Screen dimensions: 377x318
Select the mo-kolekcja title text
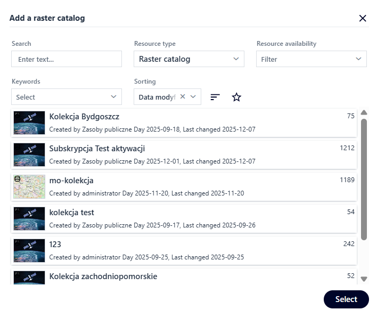(71, 181)
